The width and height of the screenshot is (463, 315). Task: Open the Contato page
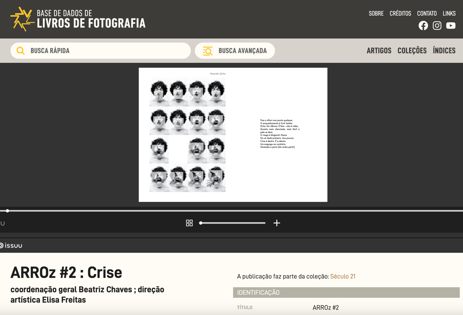(x=427, y=13)
